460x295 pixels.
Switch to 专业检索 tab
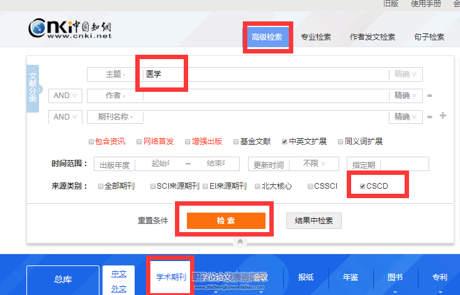click(316, 37)
